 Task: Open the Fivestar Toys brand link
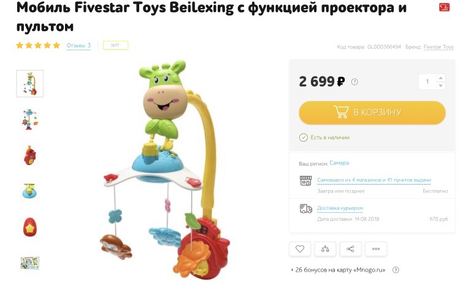pos(439,47)
